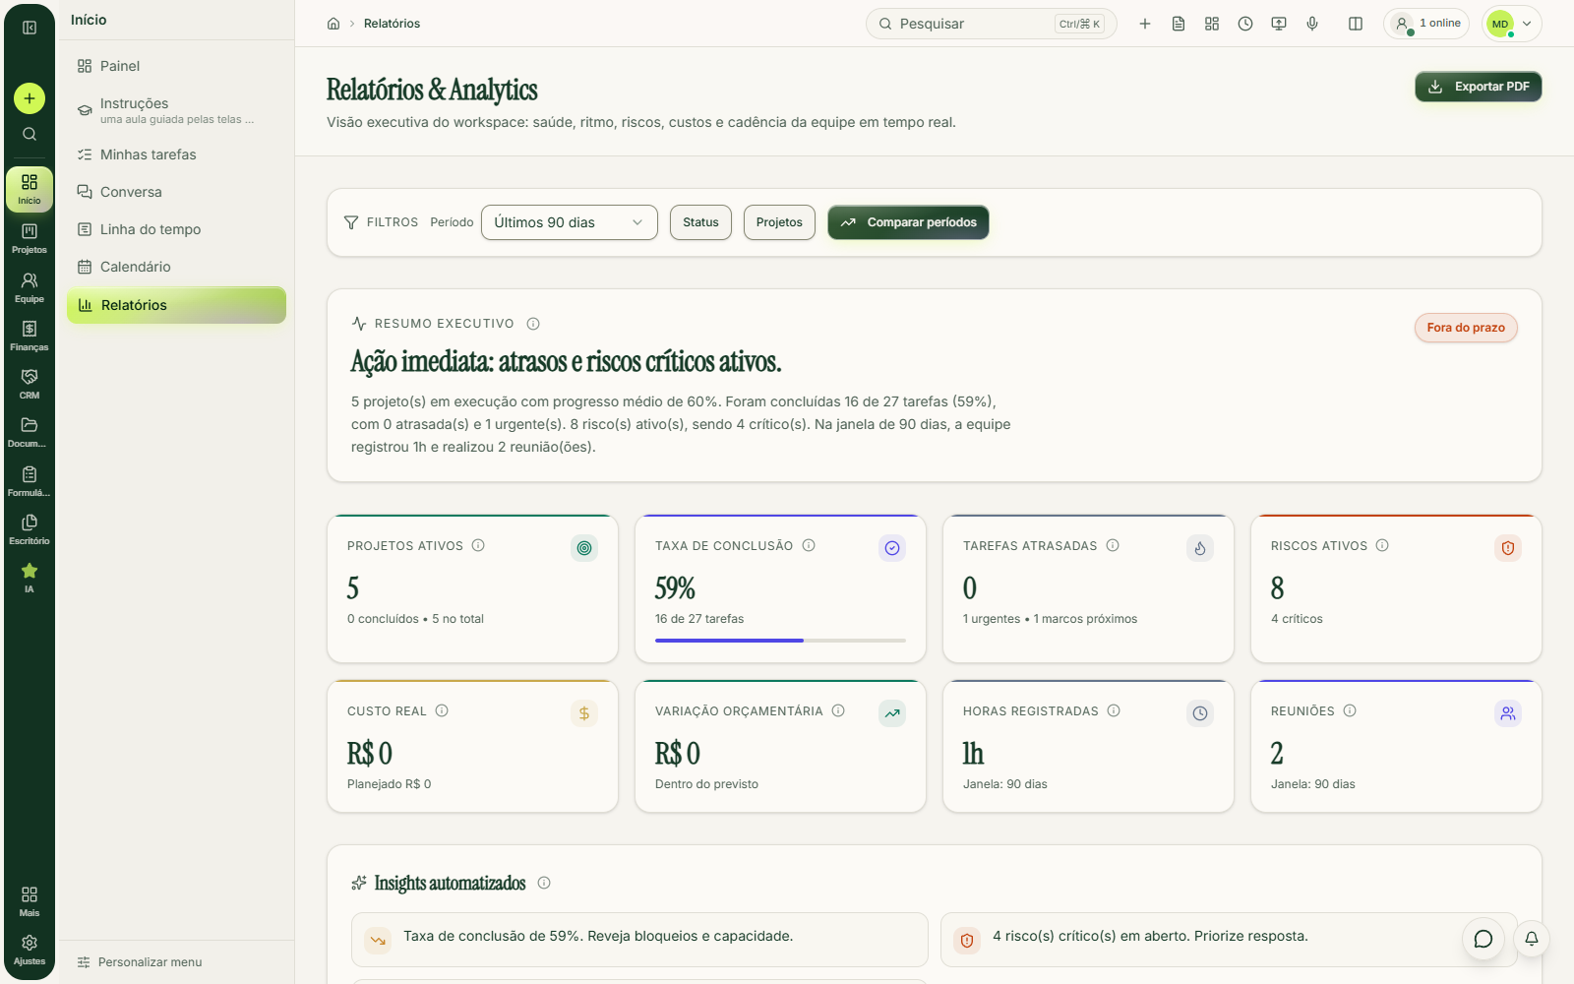This screenshot has width=1574, height=984.
Task: Open Finanças in the left rail
Action: pos(30,335)
